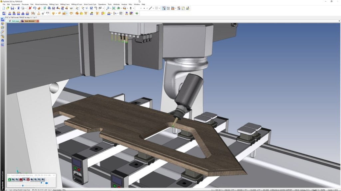341x191 pixels.
Task: Click the hatching pattern icon on the toolbar
Action: tap(156, 9)
